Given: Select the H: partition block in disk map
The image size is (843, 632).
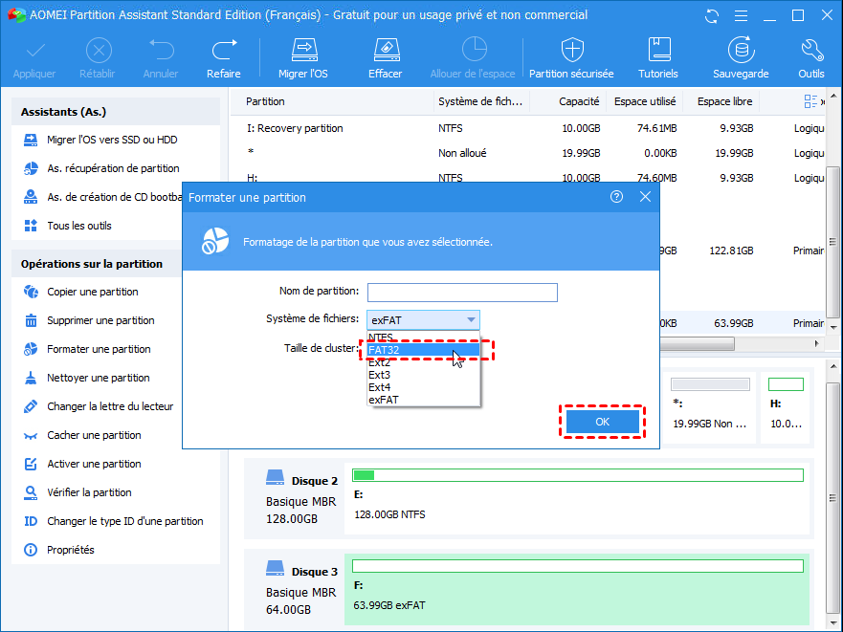Looking at the screenshot, I should [786, 408].
